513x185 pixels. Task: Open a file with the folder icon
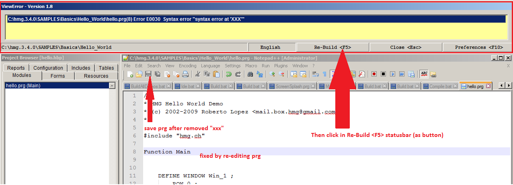(139, 74)
